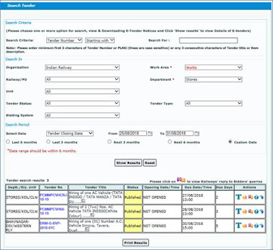
Task: Click the blue T icon for tender DRM-G-BVP-2018-01C
Action: pos(238,225)
